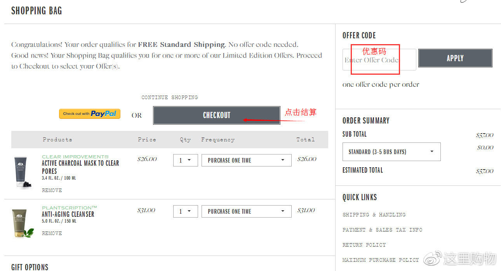Expand frequency dropdown for the charcoal mask
Viewport: 501px width, 271px height.
pos(247,160)
